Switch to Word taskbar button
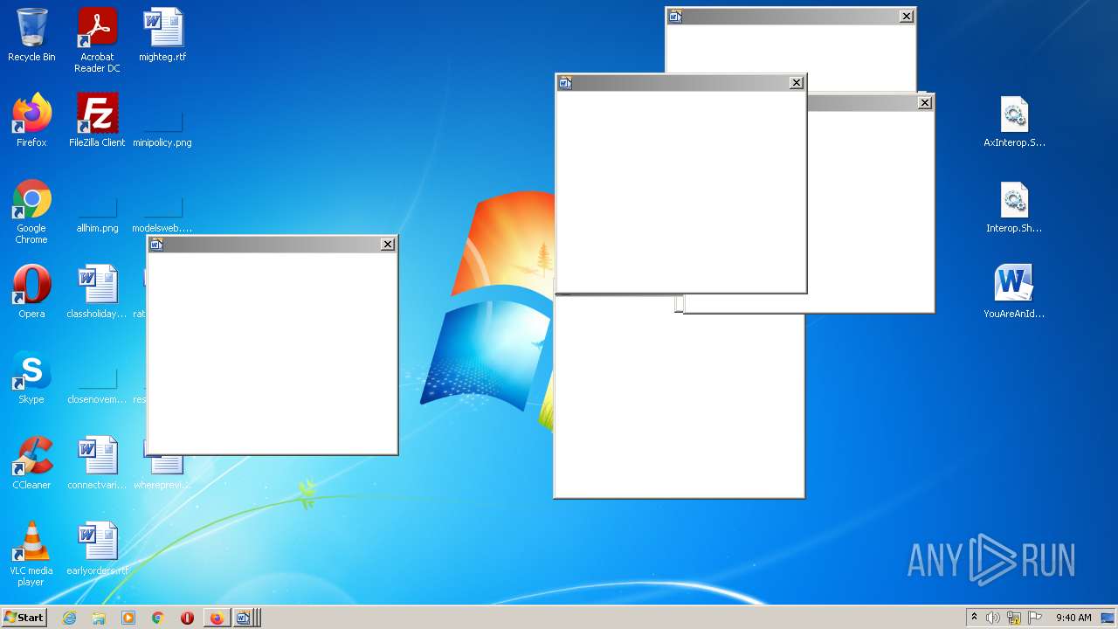Screen dimensions: 1118x629 tap(245, 618)
